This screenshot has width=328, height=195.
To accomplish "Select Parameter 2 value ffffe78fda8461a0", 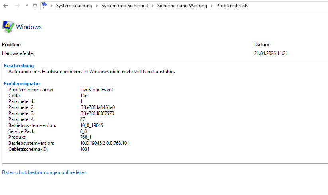I will point(98,107).
